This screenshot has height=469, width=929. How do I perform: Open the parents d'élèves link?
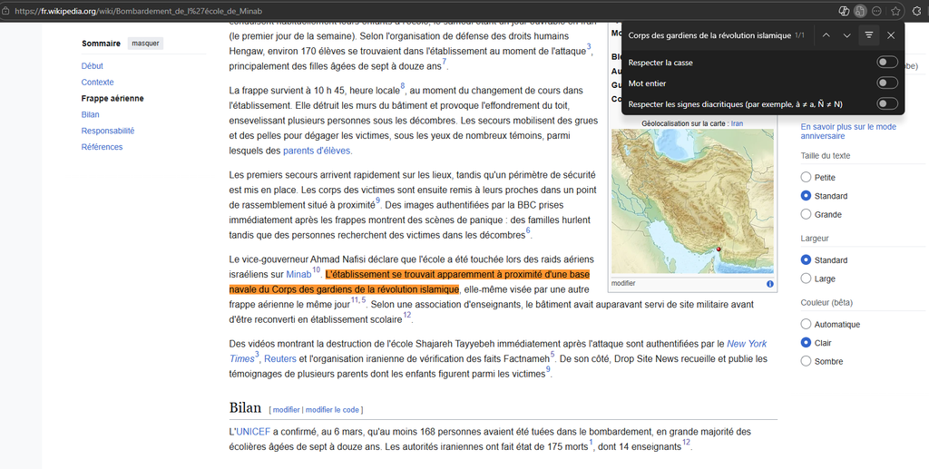[x=317, y=151]
